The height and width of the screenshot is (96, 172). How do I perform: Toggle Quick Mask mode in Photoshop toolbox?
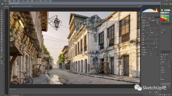[x=2, y=61]
